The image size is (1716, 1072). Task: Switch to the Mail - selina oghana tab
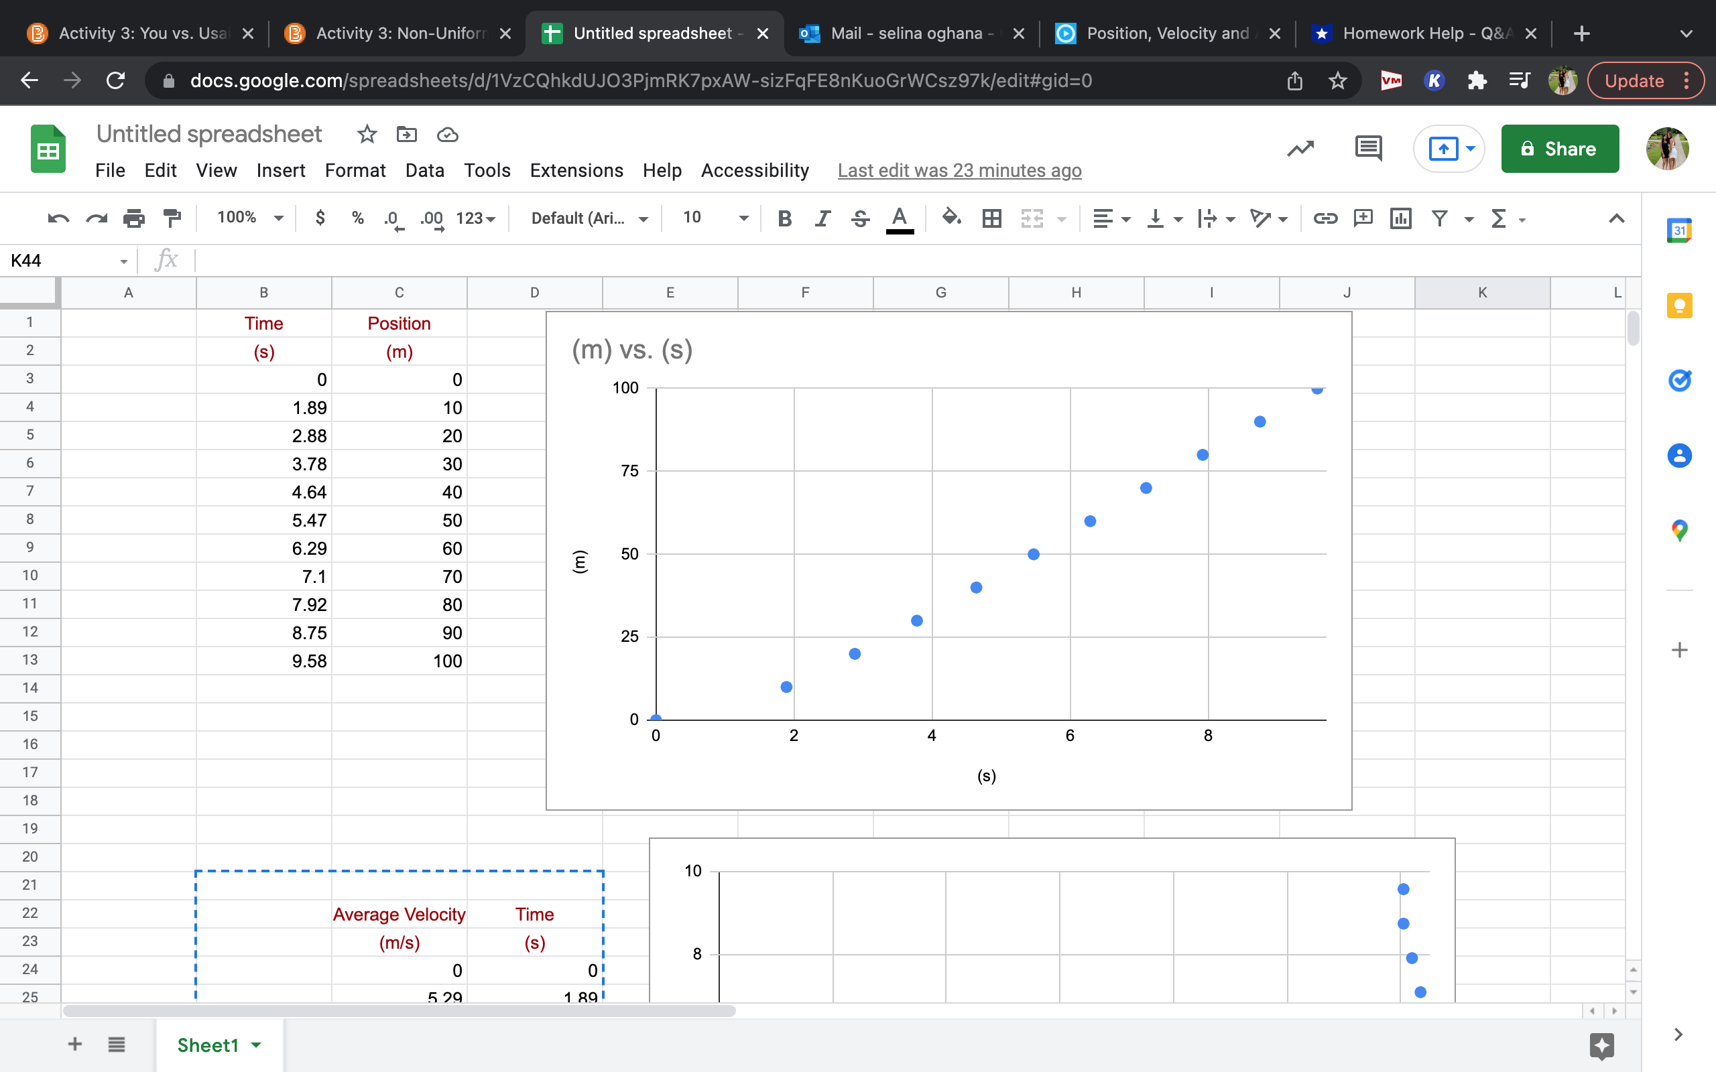(x=908, y=33)
